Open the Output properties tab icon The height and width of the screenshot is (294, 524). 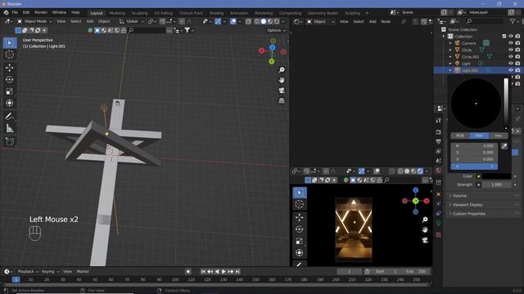tap(439, 141)
